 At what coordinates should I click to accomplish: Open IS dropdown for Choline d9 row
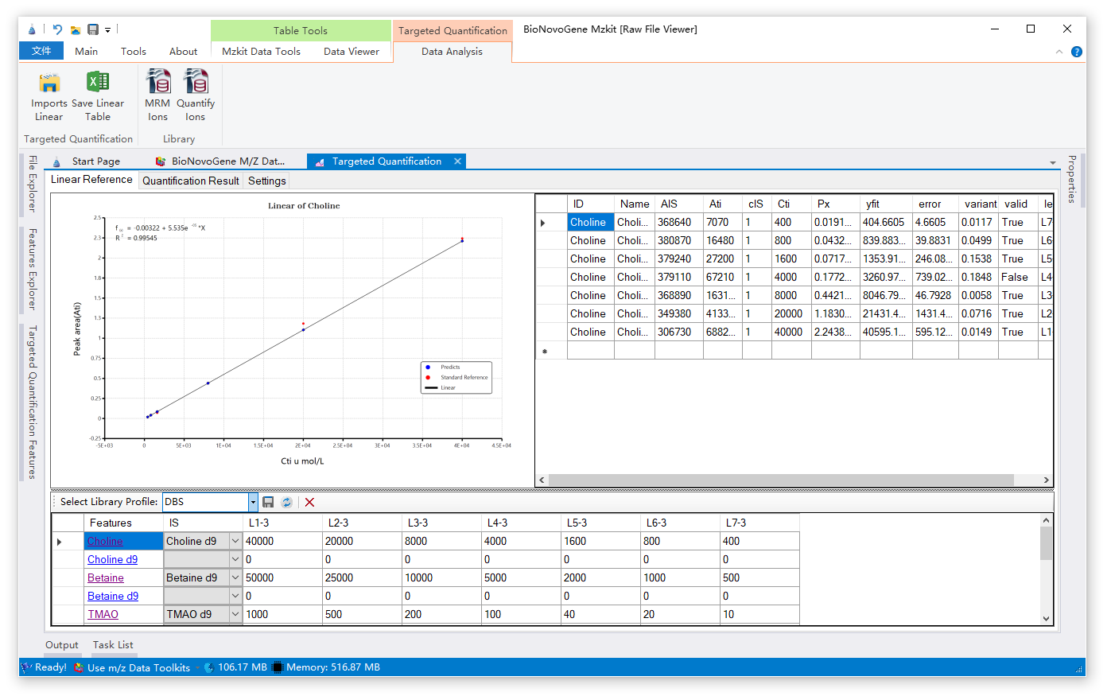point(235,559)
